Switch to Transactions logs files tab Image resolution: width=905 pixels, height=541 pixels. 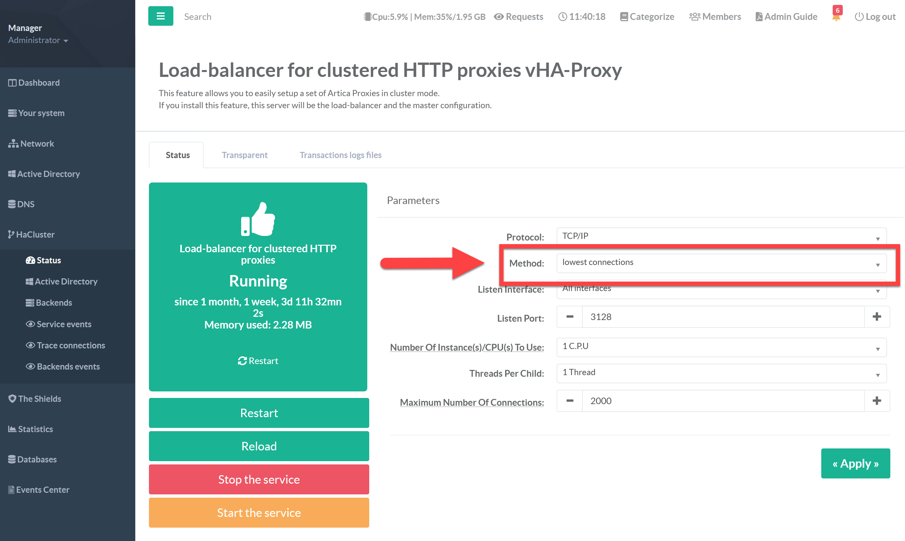tap(340, 155)
